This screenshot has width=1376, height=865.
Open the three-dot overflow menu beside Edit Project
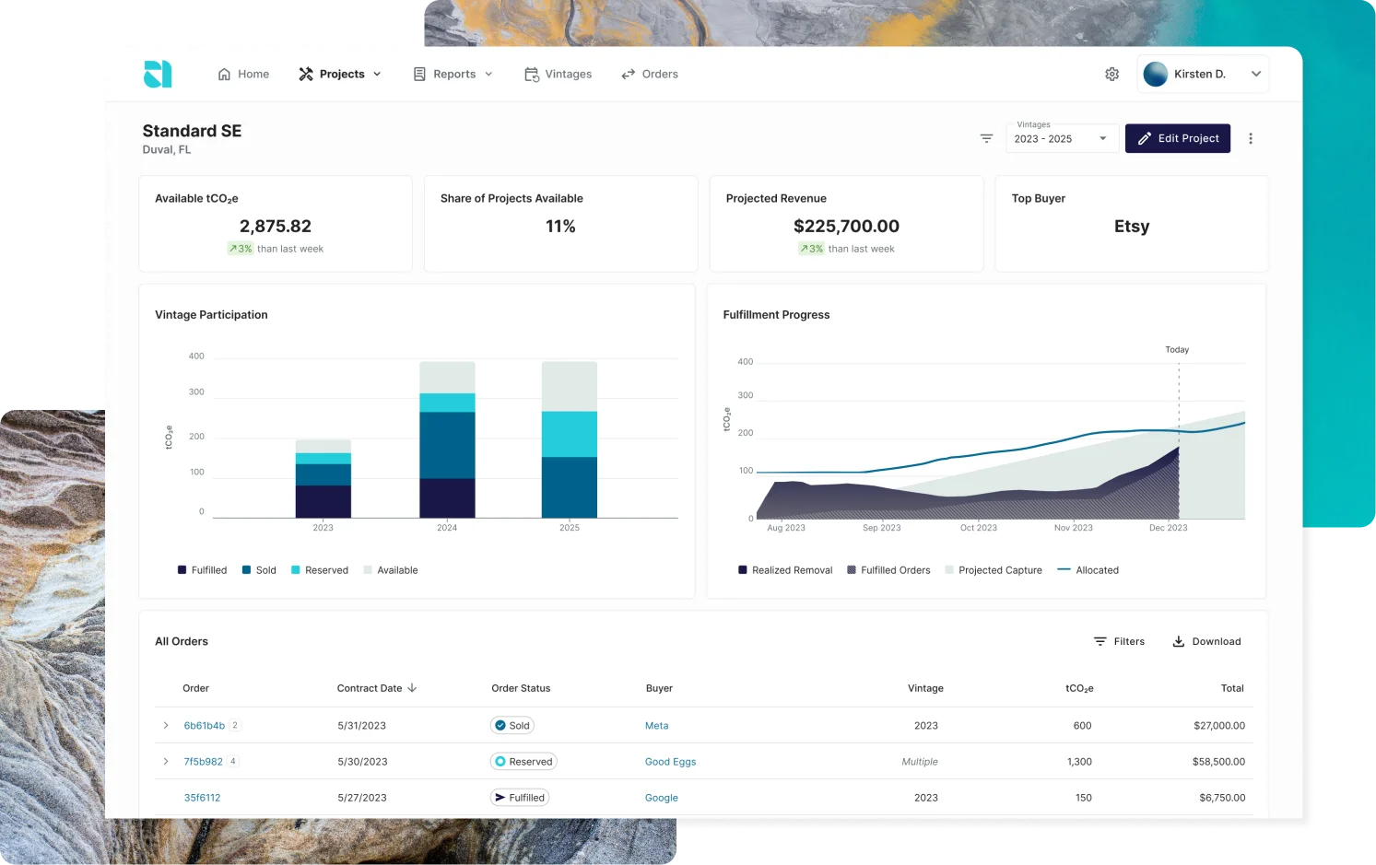tap(1251, 138)
